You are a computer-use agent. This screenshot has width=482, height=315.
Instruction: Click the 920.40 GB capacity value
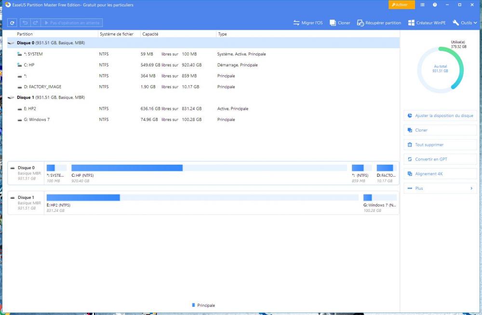191,65
